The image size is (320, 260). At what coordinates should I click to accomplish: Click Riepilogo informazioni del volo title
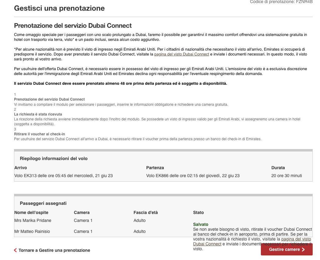click(54, 158)
